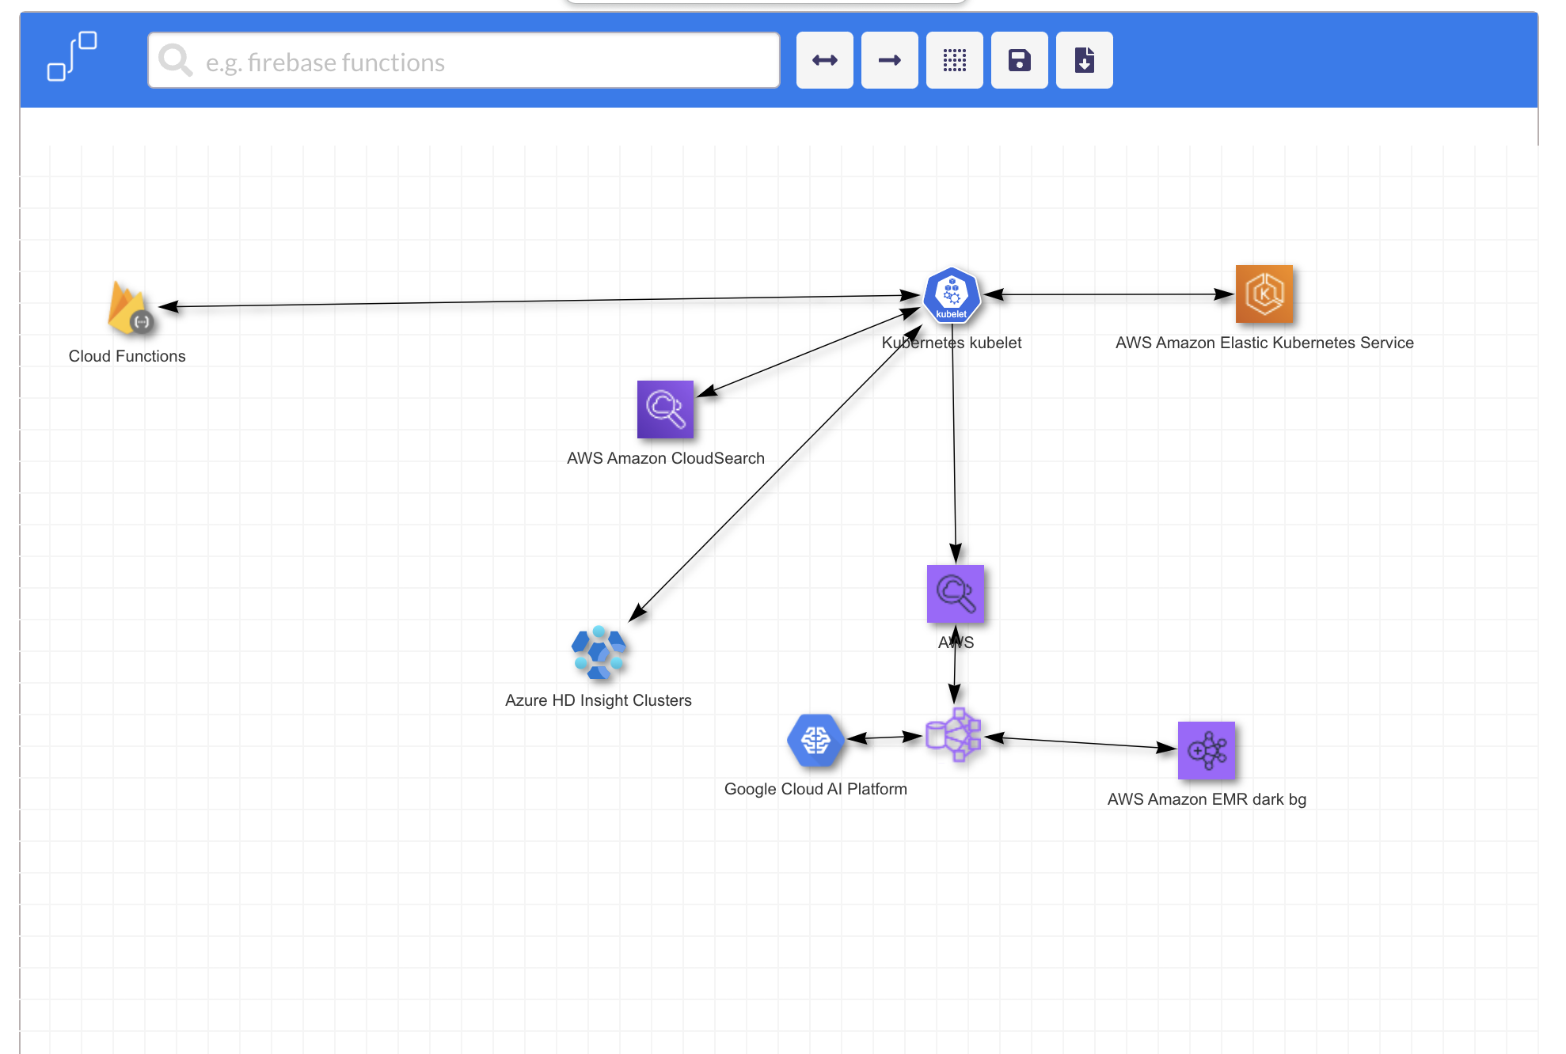Toggle the grid display button
1566x1054 pixels.
(x=954, y=60)
